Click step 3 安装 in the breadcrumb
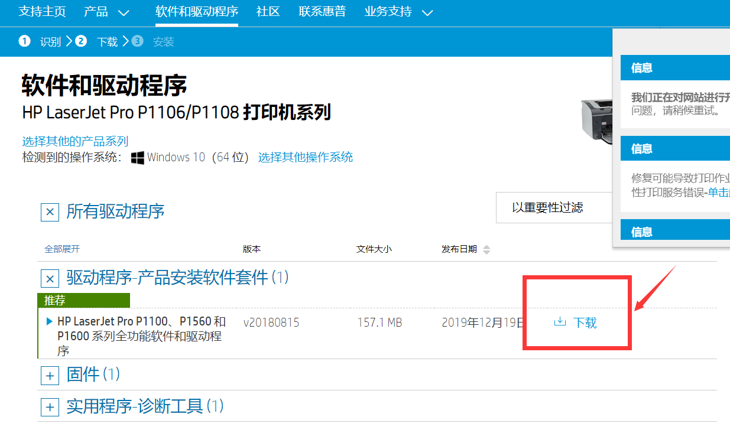Image resolution: width=730 pixels, height=443 pixels. 153,42
